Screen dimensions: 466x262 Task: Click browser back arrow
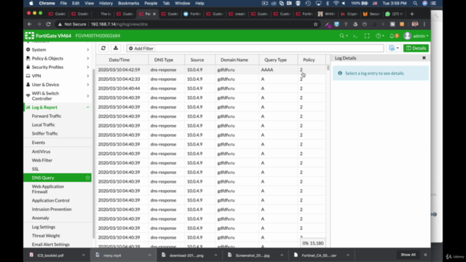[29, 24]
